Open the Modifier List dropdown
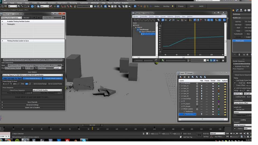The height and width of the screenshot is (145, 258). [242, 18]
